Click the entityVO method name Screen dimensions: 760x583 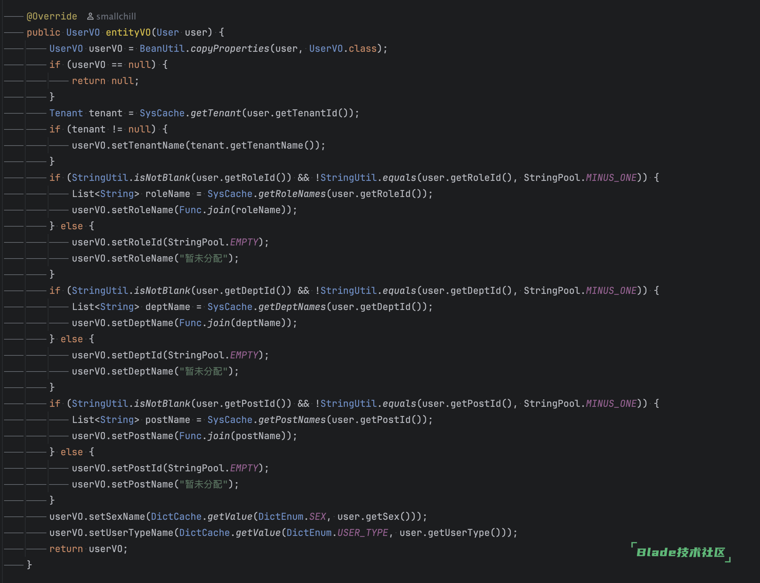click(128, 32)
